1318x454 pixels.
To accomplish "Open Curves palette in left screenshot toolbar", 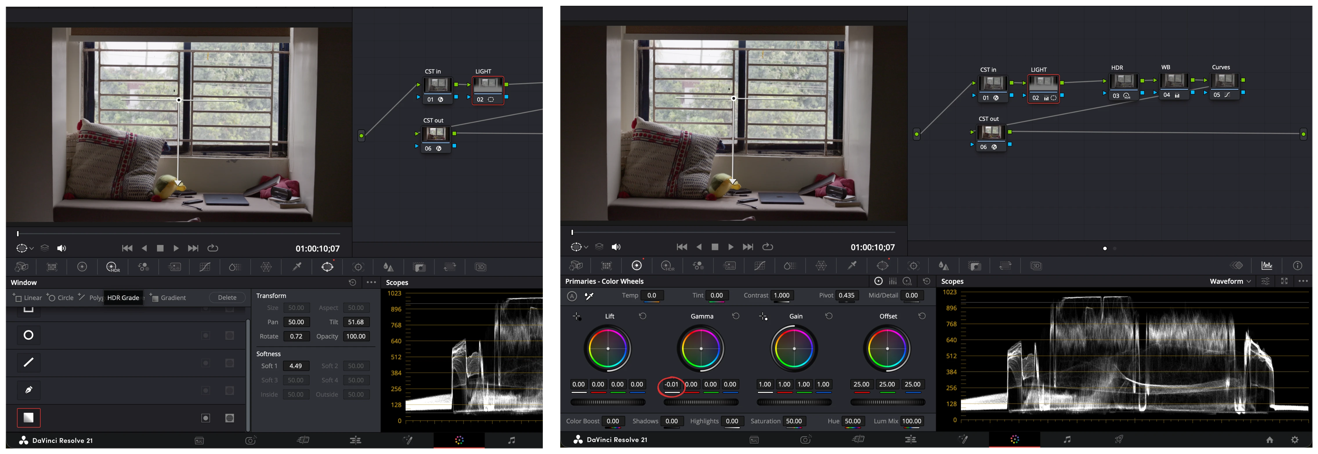I will (x=205, y=267).
